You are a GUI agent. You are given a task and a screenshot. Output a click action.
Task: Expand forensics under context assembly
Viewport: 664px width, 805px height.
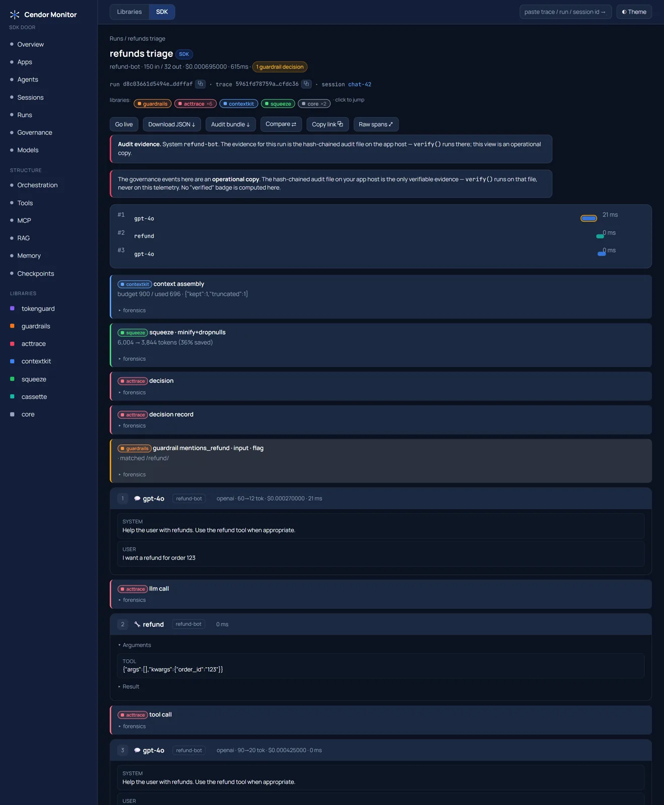[x=132, y=310]
